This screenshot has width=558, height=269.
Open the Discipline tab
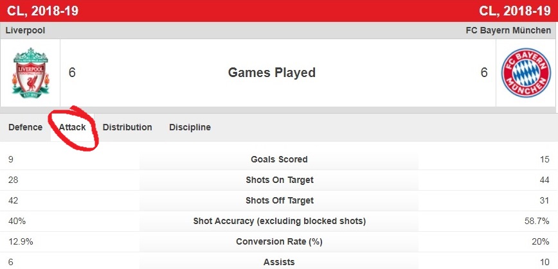(x=190, y=127)
